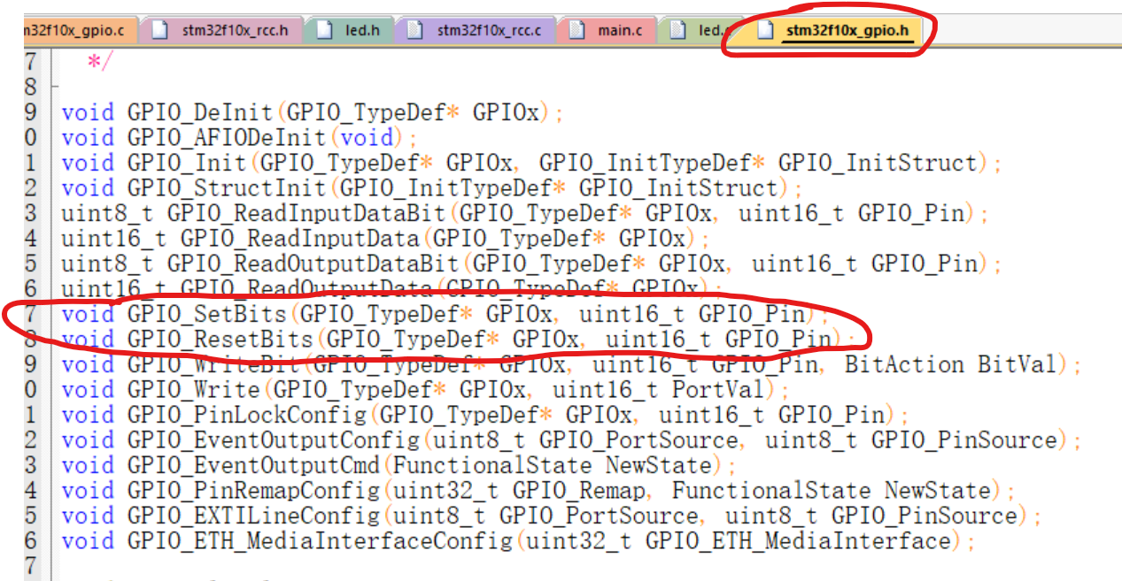Click the GPIO_ResetBits function name

[x=221, y=340]
